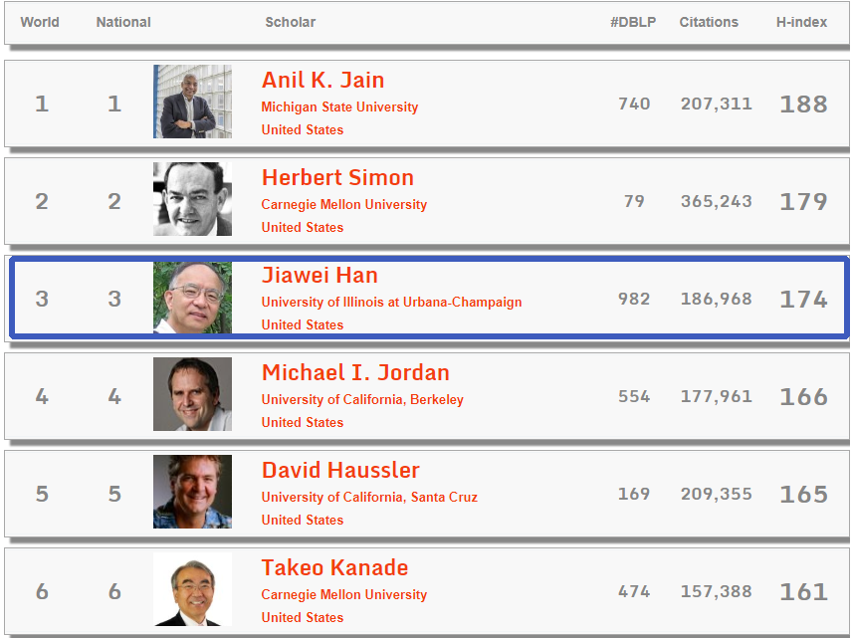Select Jiawei Han's photo thumbnail

192,297
